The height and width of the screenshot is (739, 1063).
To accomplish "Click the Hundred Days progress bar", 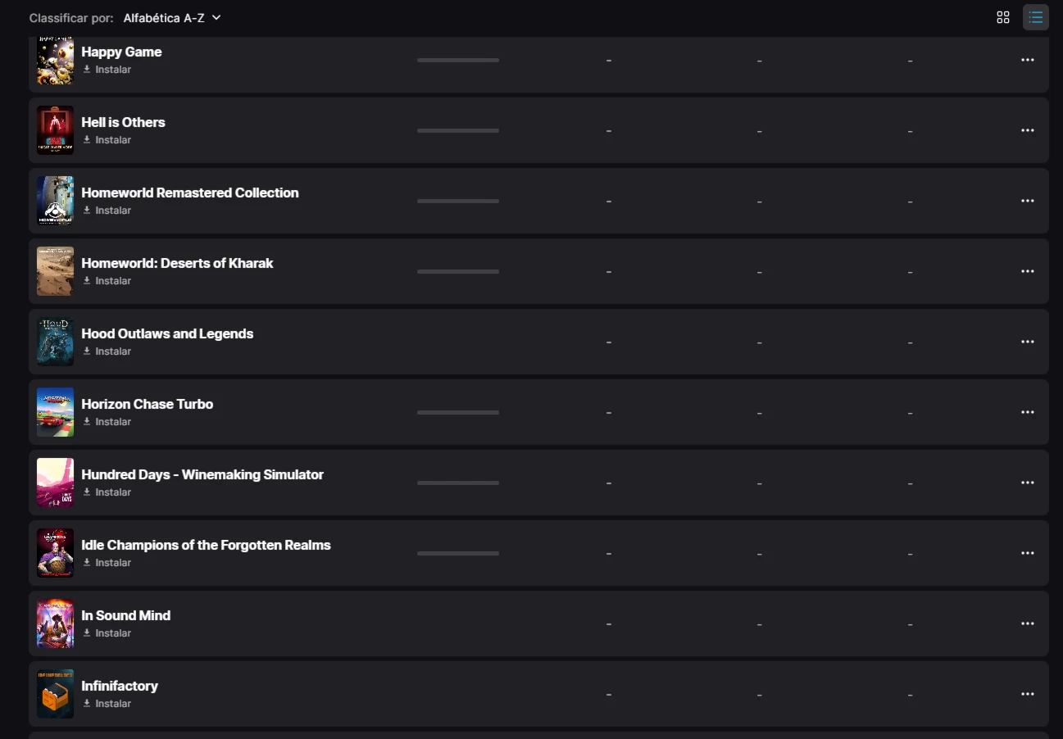I will click(458, 483).
